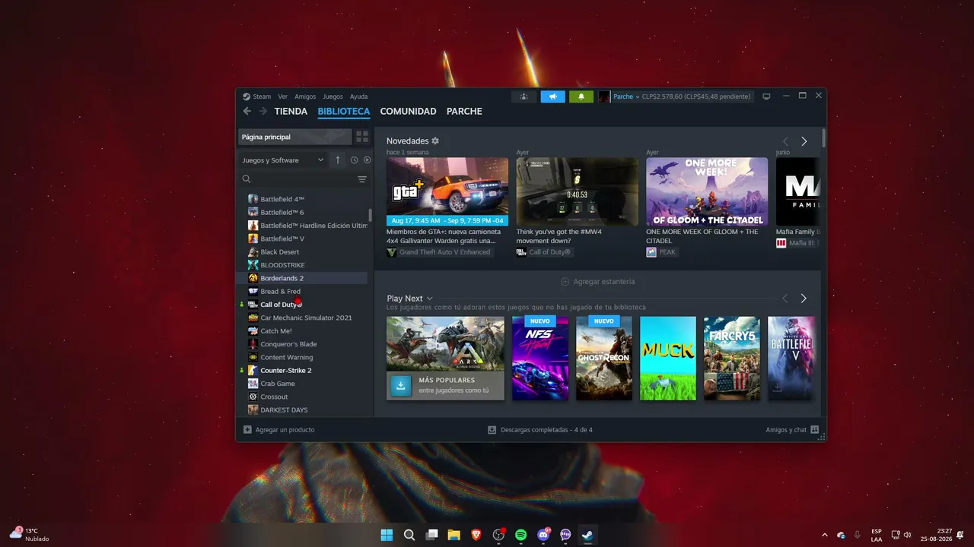The height and width of the screenshot is (547, 974).
Task: Toggle the ready-to-play filter icon
Action: [367, 160]
